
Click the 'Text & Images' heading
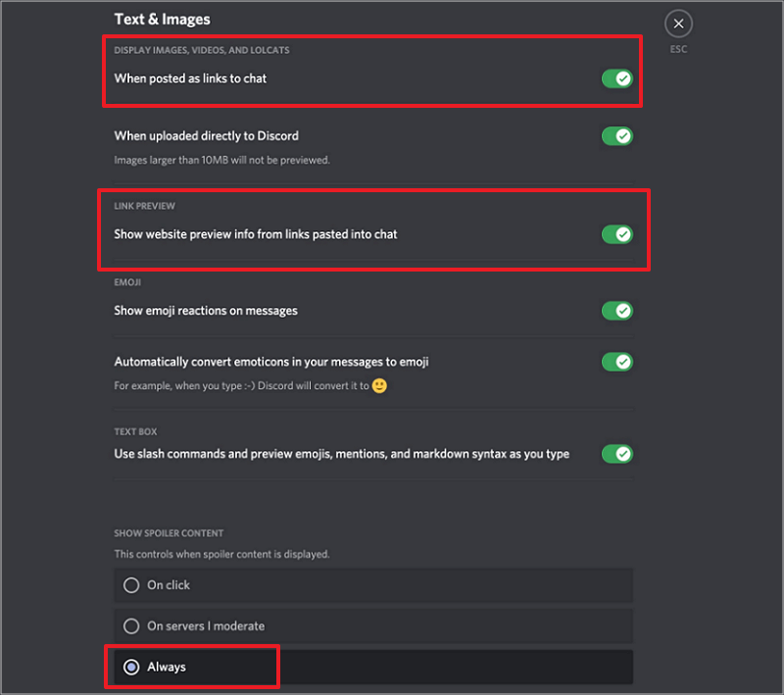[163, 19]
